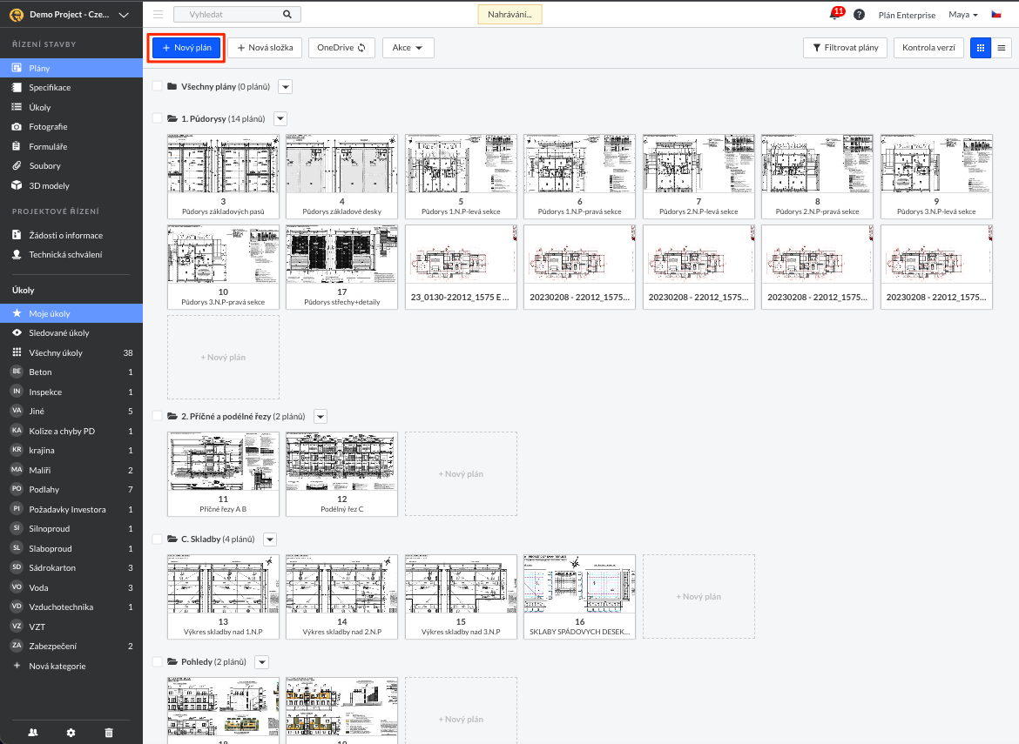Image resolution: width=1019 pixels, height=744 pixels.
Task: Click the Nová kategorie plus icon
Action: tap(17, 666)
